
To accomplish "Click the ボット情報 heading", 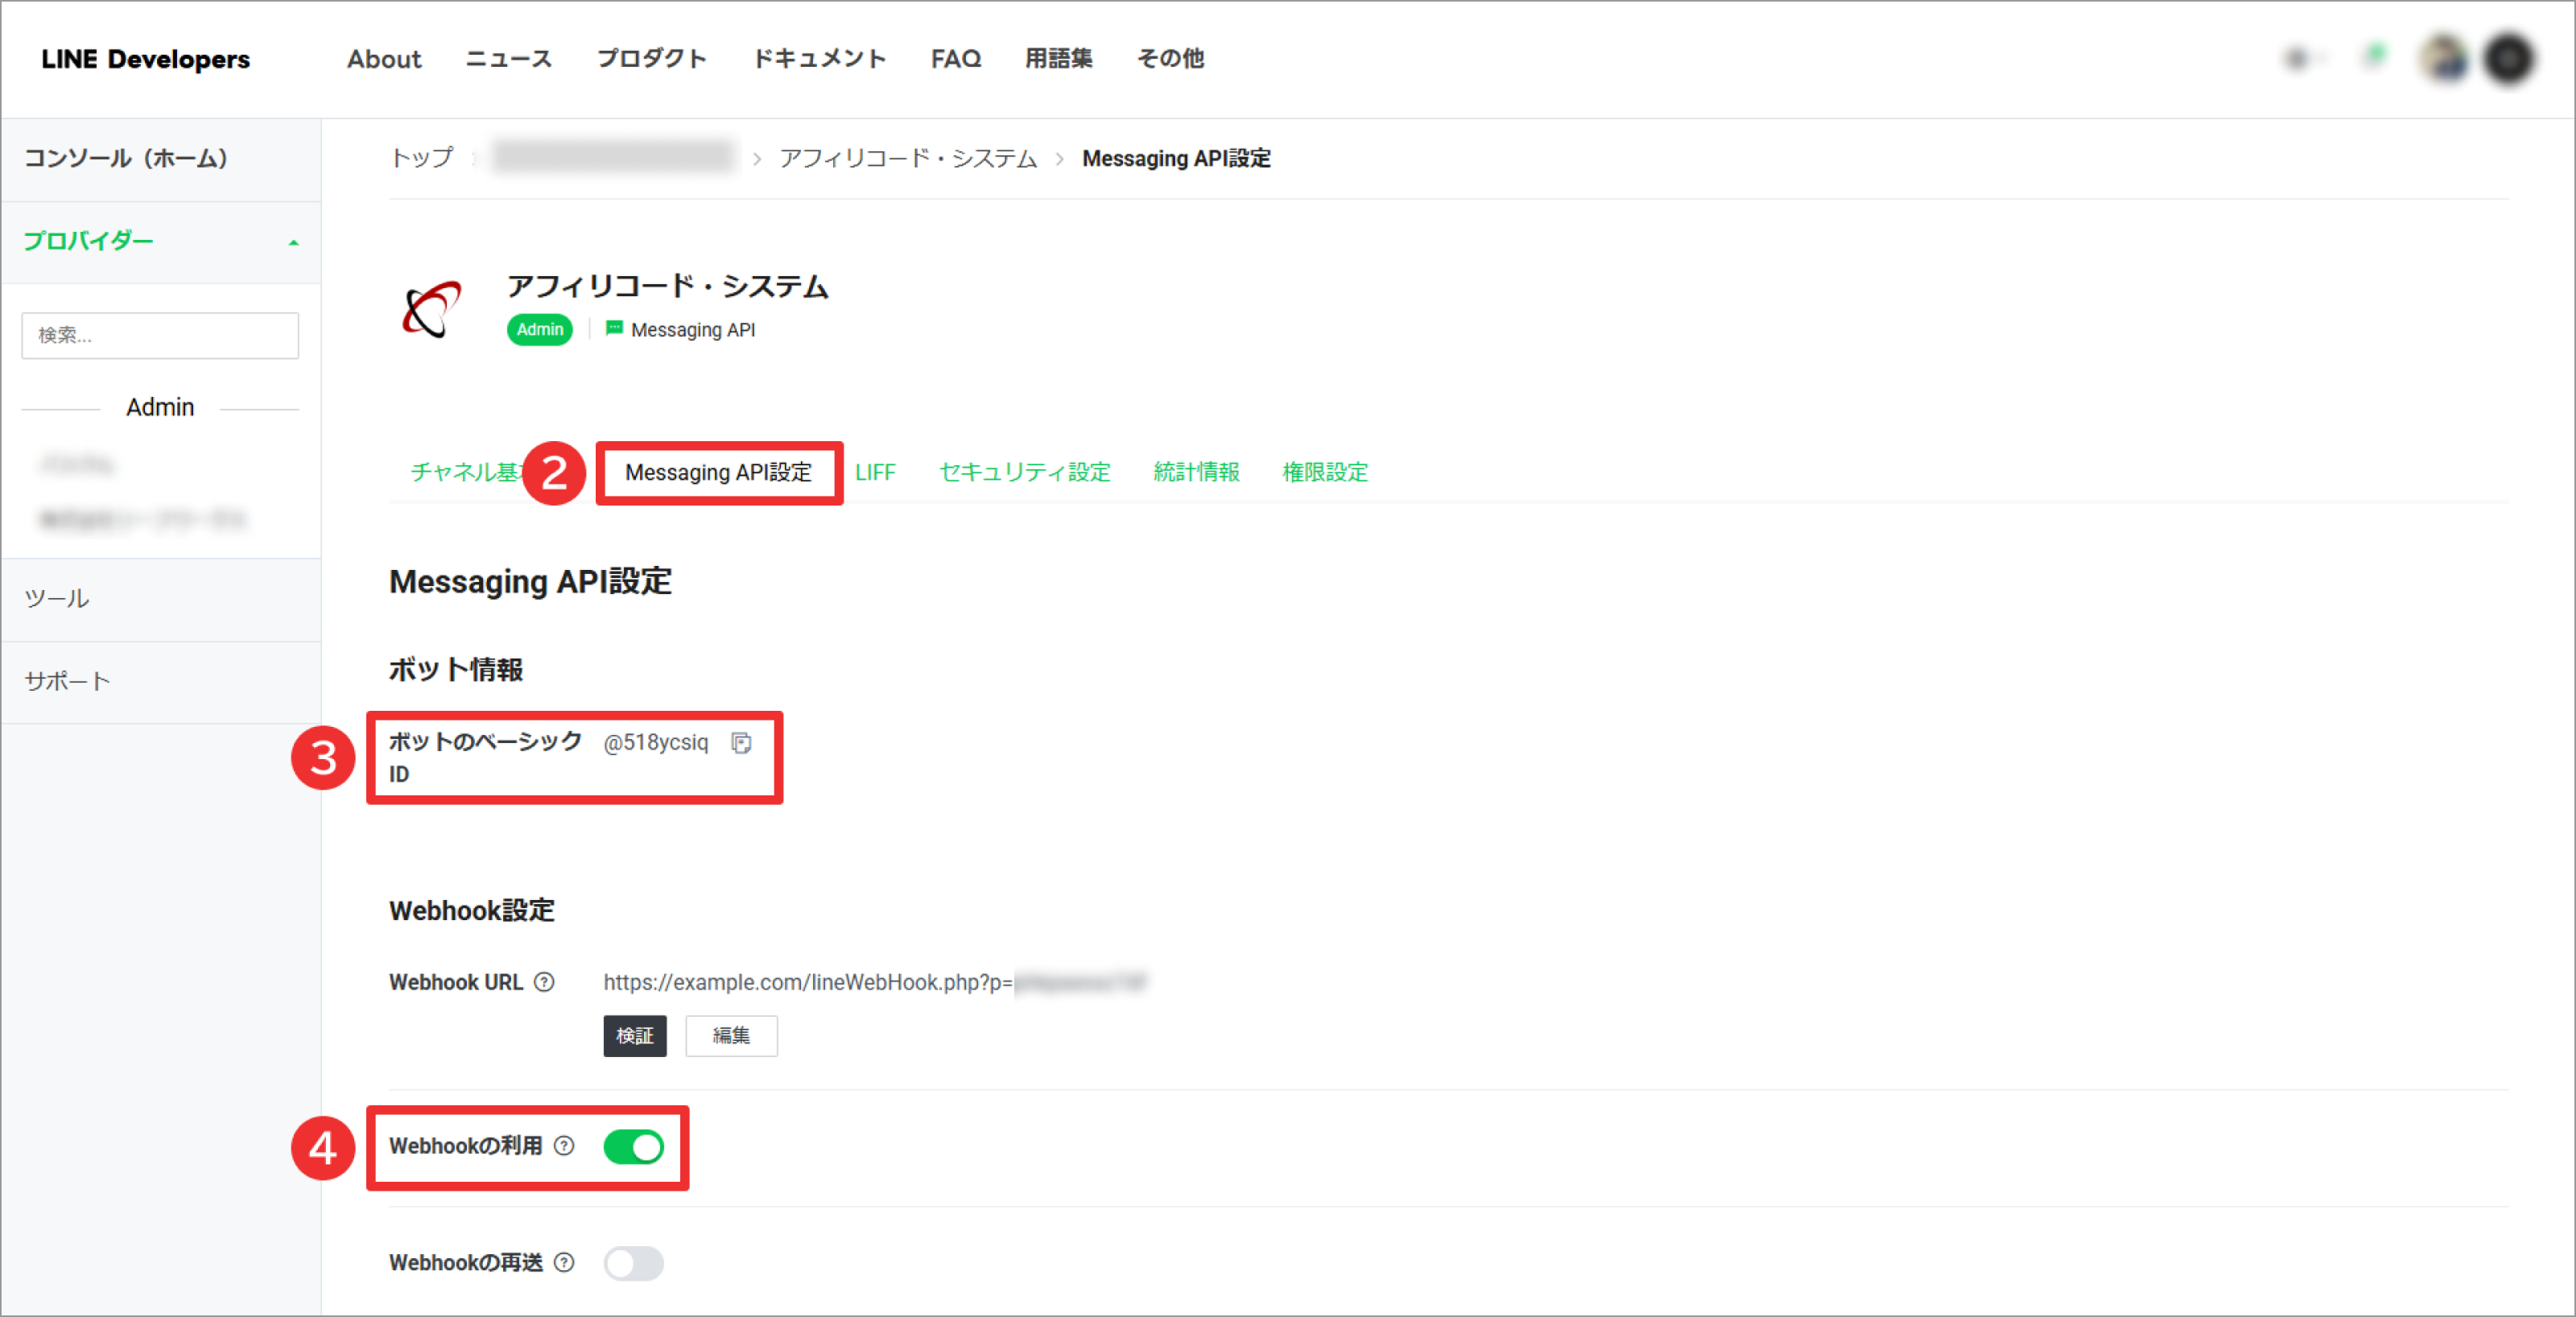I will pyautogui.click(x=456, y=670).
